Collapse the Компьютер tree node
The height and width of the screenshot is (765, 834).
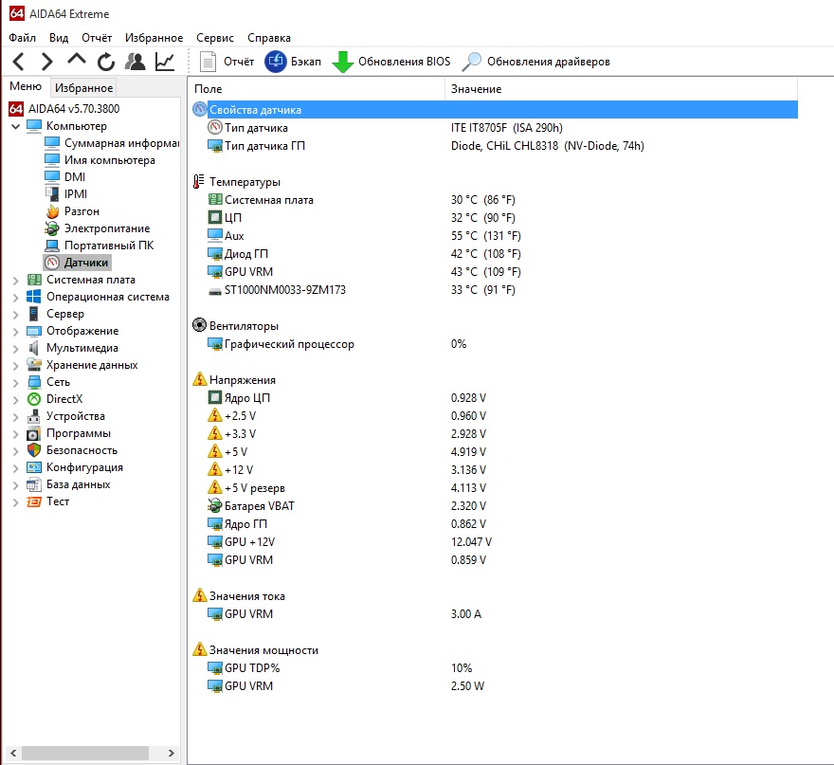pyautogui.click(x=15, y=127)
